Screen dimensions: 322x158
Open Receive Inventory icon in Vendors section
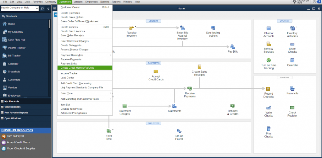click(x=131, y=28)
